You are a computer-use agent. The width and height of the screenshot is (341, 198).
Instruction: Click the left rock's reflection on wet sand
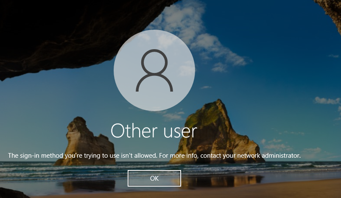89,186
